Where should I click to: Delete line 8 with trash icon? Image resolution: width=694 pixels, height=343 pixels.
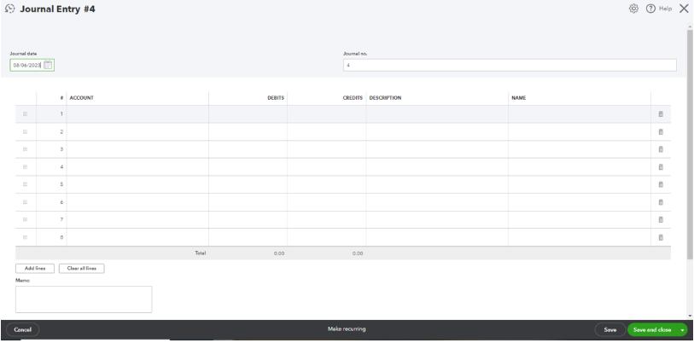point(661,237)
